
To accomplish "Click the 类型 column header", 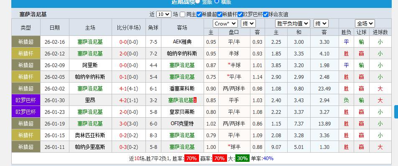I will point(26,28).
